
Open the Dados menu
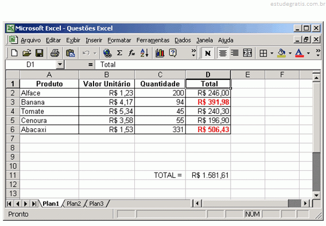[183, 40]
